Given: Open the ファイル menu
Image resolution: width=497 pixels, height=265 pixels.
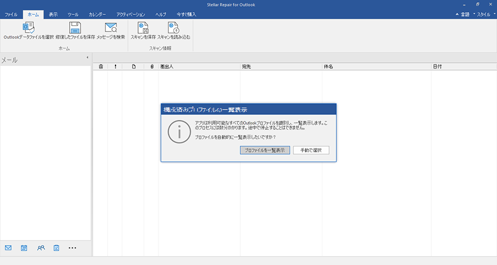Looking at the screenshot, I should pos(11,14).
